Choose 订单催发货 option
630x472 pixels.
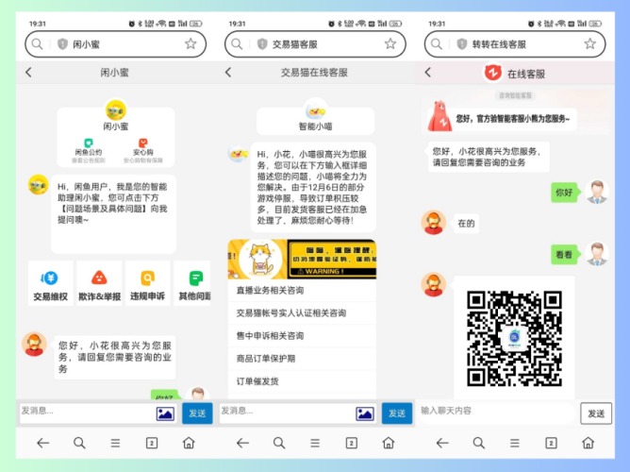pyautogui.click(x=302, y=381)
